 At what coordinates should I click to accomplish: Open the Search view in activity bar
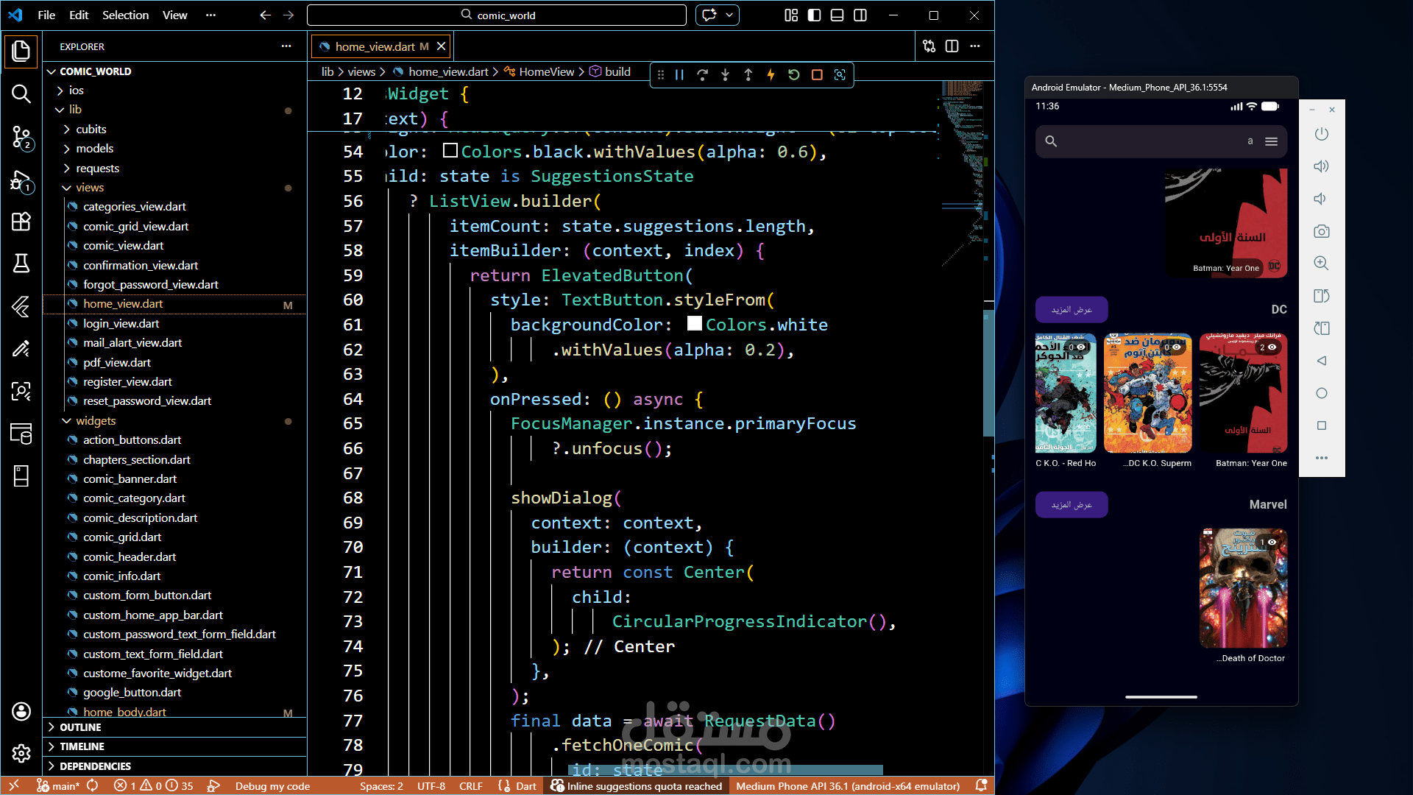click(21, 93)
